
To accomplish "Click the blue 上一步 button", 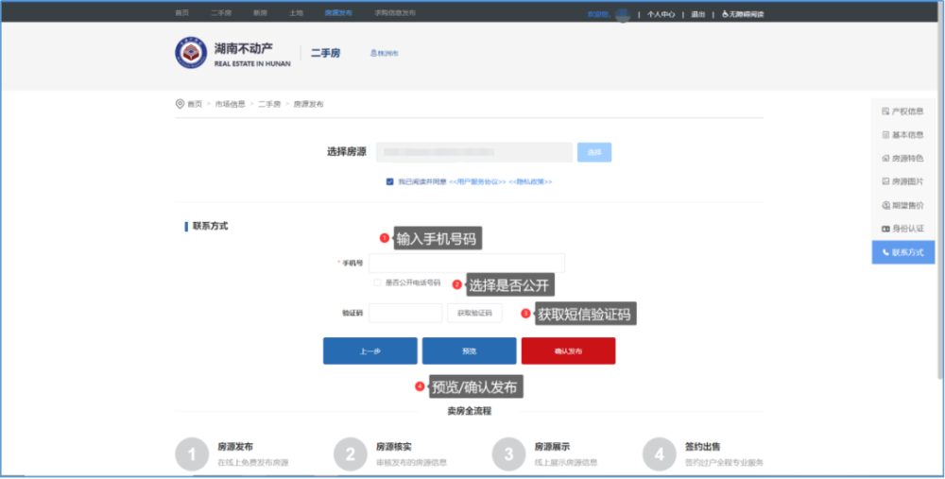I will click(x=370, y=351).
